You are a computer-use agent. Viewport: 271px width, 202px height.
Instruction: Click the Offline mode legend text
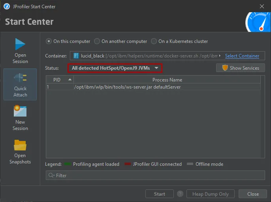click(209, 164)
